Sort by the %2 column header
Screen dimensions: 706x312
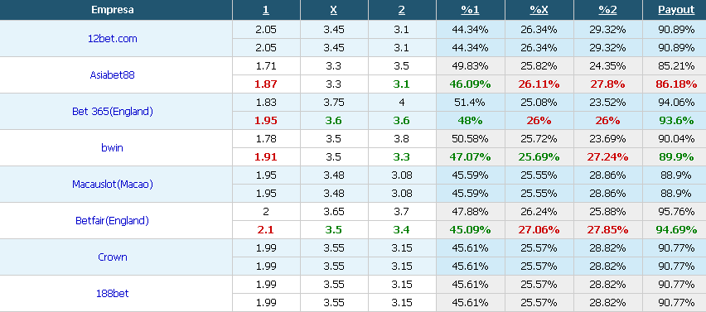[607, 10]
